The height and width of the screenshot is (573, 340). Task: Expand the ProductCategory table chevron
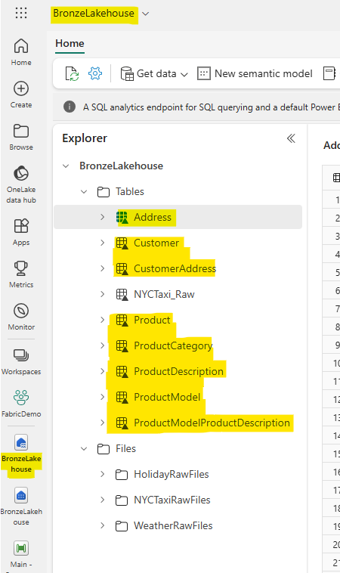(x=103, y=345)
